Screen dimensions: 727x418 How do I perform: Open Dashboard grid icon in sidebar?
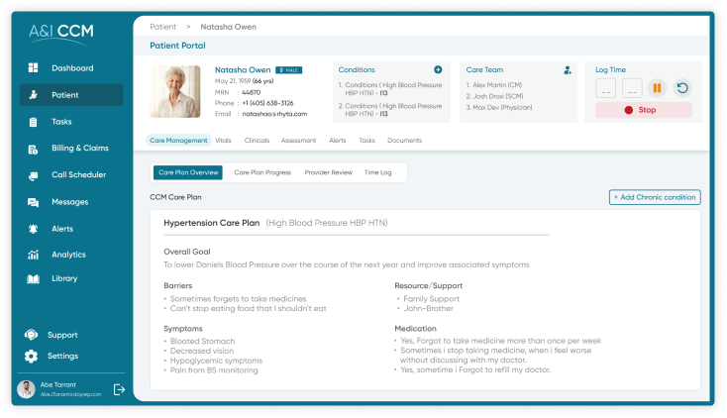[33, 67]
